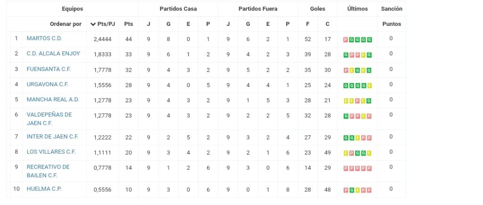The image size is (483, 205).
Task: Open MARTOS C.D. team link
Action: (44, 39)
